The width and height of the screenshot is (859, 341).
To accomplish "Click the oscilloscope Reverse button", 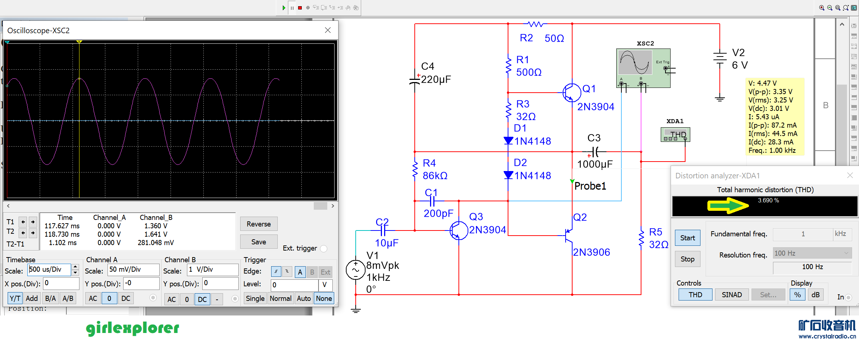I will point(258,224).
